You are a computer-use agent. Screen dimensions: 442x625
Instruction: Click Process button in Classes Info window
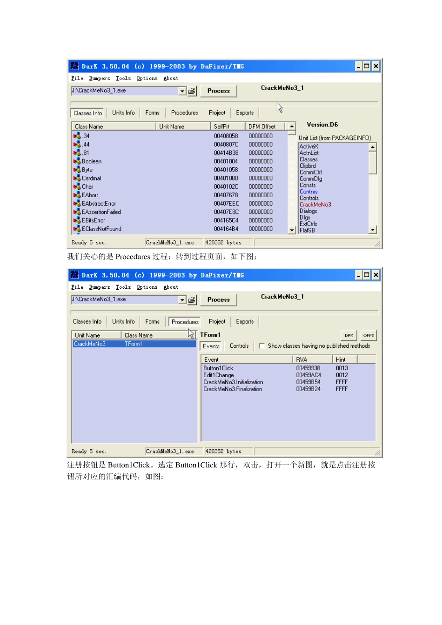(219, 91)
